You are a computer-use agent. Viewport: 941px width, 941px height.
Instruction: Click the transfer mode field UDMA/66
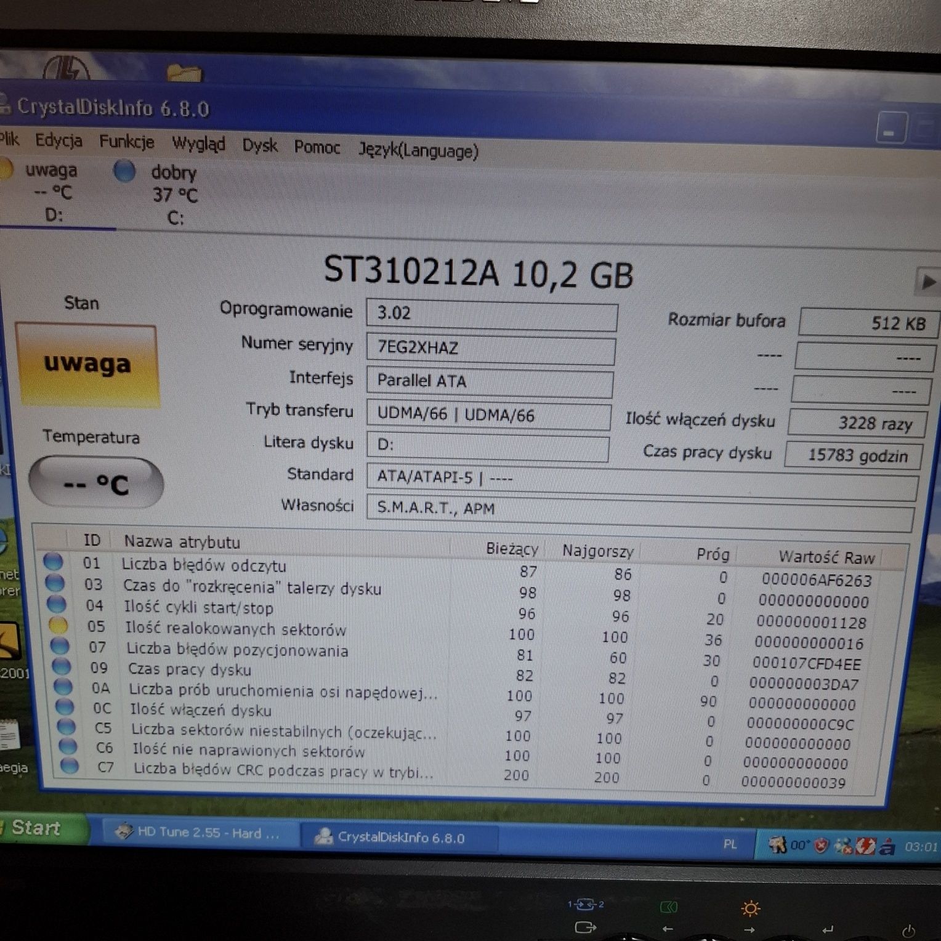[x=489, y=415]
